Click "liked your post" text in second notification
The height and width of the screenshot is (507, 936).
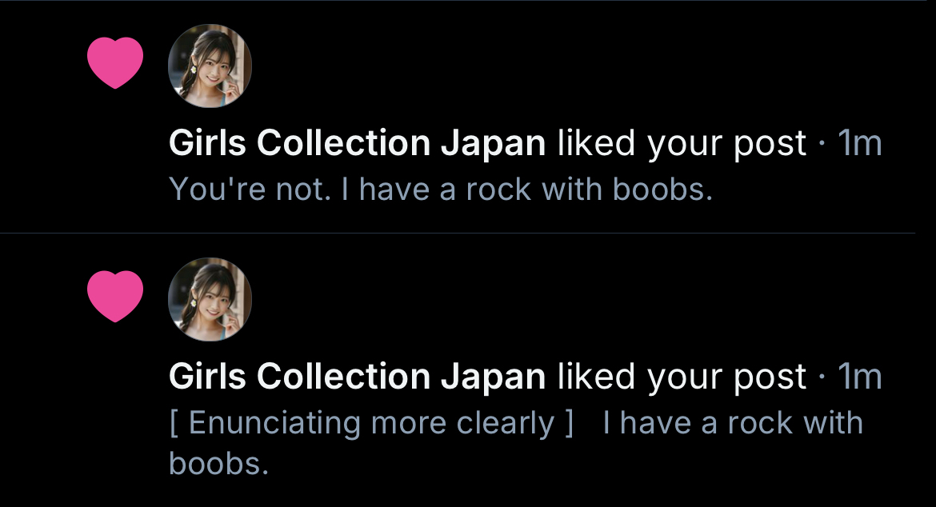(682, 377)
